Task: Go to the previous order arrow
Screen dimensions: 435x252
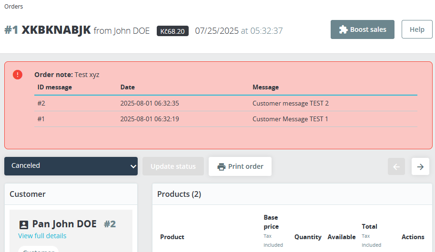Action: coord(396,166)
